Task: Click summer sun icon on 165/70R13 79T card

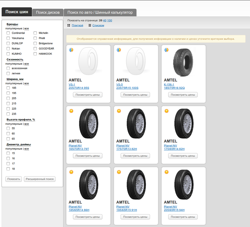Action: coord(71,111)
